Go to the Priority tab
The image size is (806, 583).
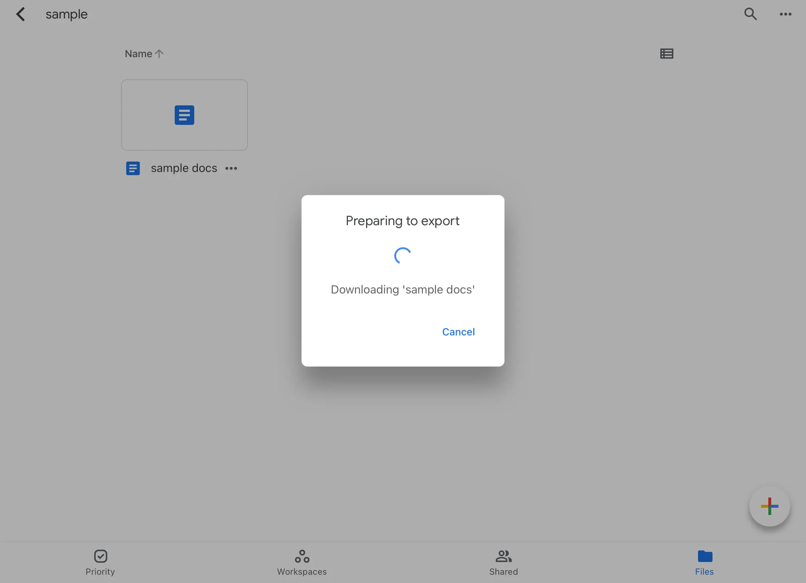100,563
